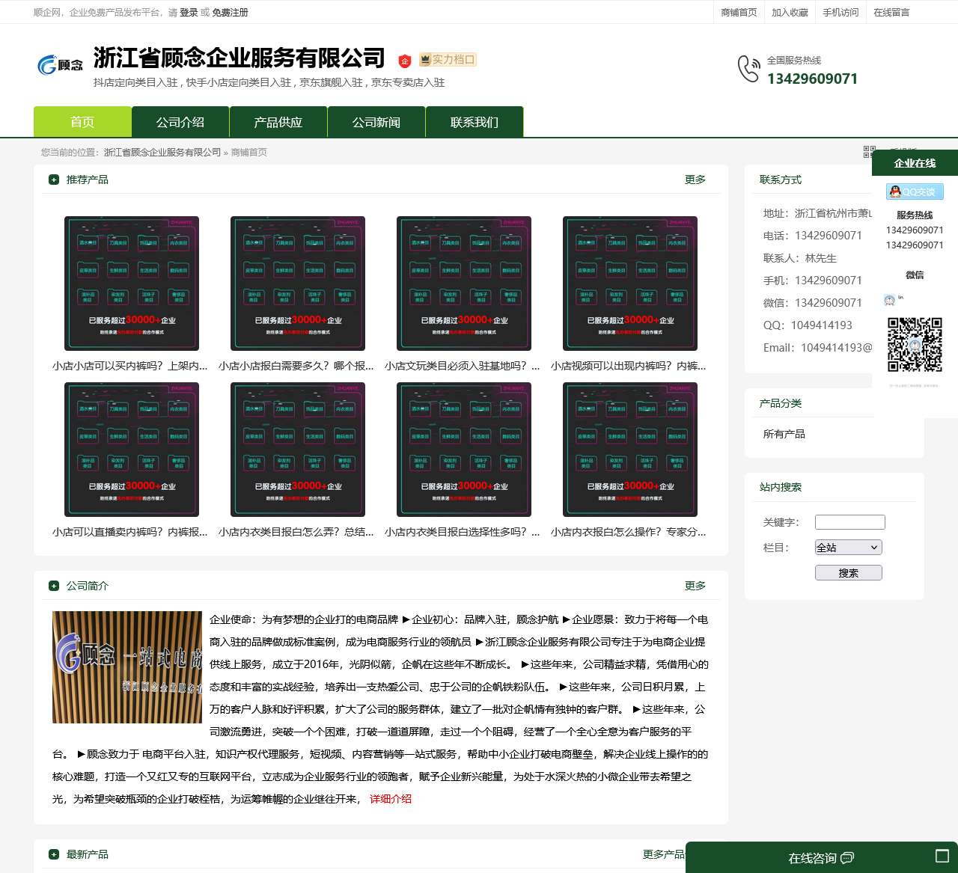Switch to the 产品供应 tab
The width and height of the screenshot is (958, 873).
click(278, 121)
